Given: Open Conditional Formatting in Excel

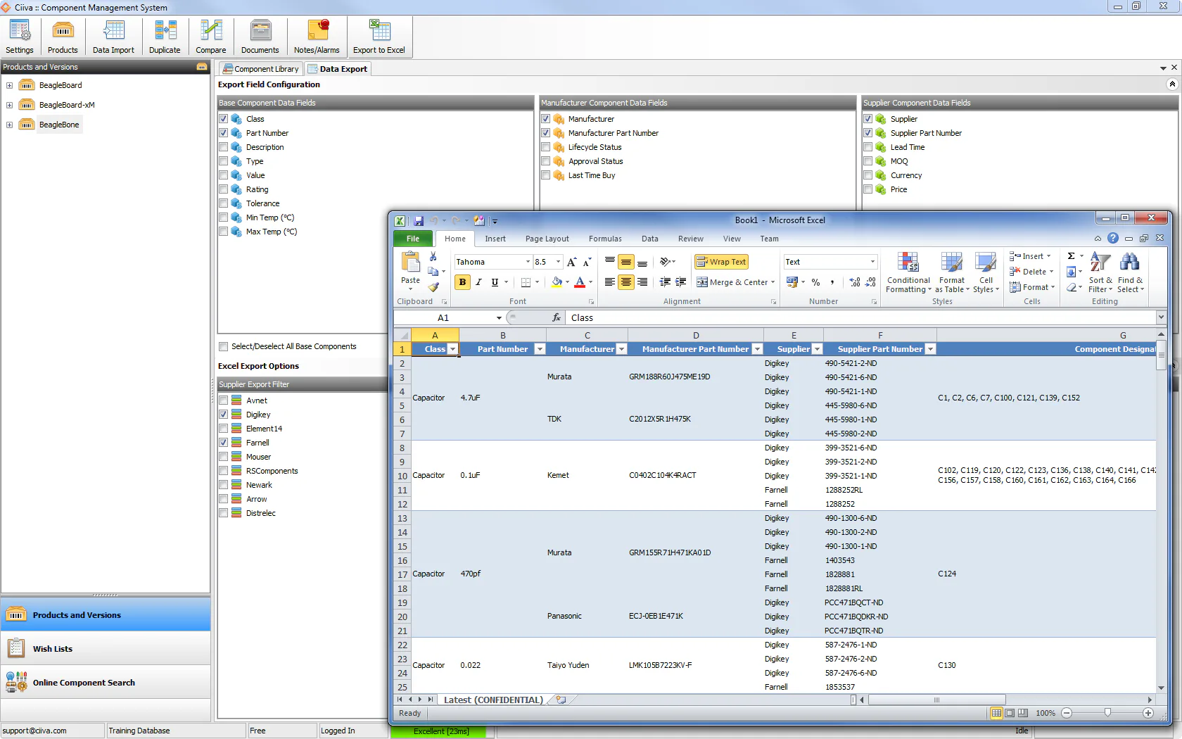Looking at the screenshot, I should click(x=908, y=273).
